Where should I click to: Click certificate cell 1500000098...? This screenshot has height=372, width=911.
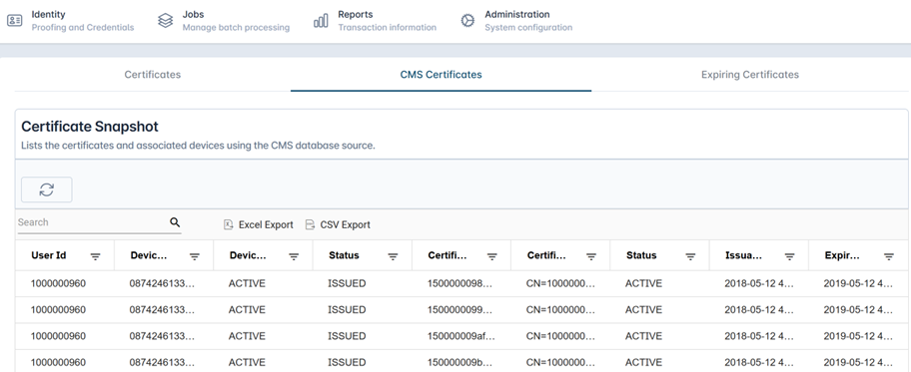(x=460, y=284)
